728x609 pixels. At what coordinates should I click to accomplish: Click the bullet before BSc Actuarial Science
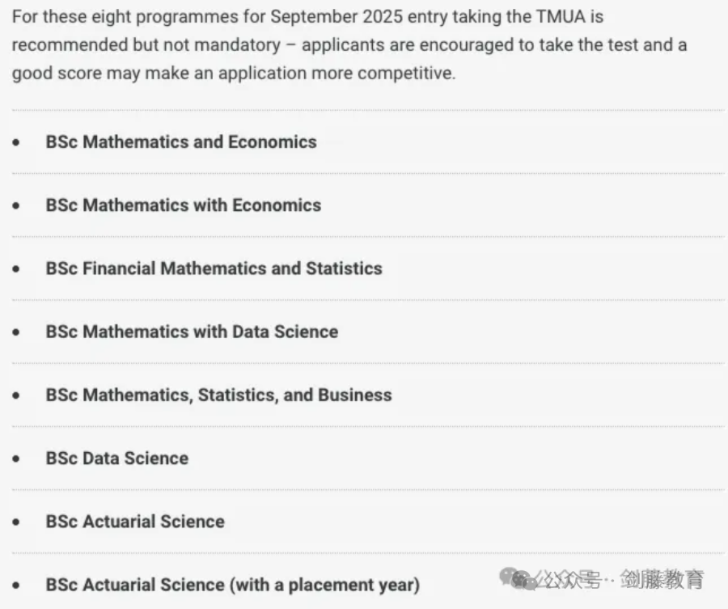(16, 522)
